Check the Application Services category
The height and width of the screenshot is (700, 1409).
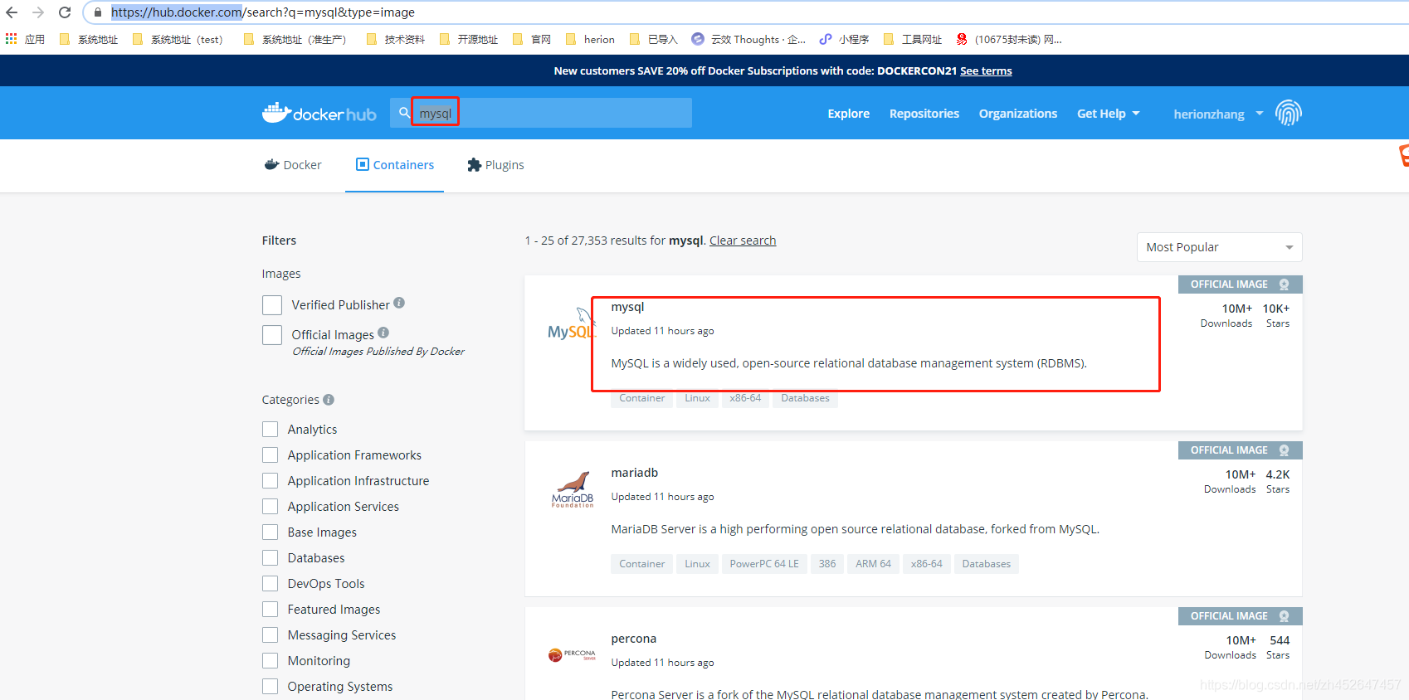[270, 507]
